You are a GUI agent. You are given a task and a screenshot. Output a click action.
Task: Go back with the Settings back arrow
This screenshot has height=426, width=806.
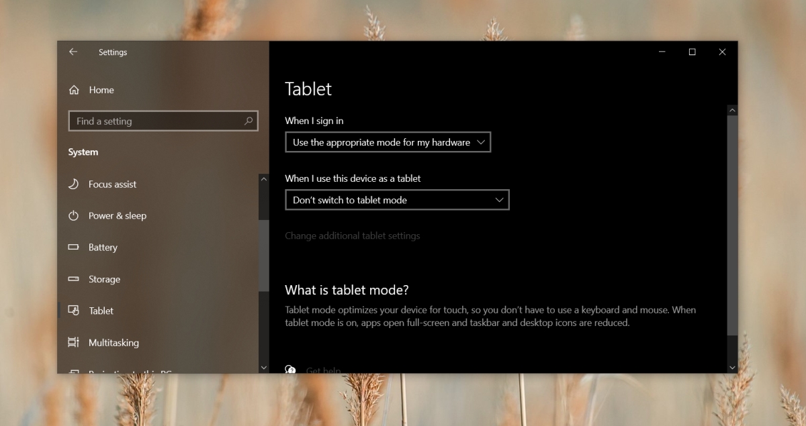tap(73, 52)
